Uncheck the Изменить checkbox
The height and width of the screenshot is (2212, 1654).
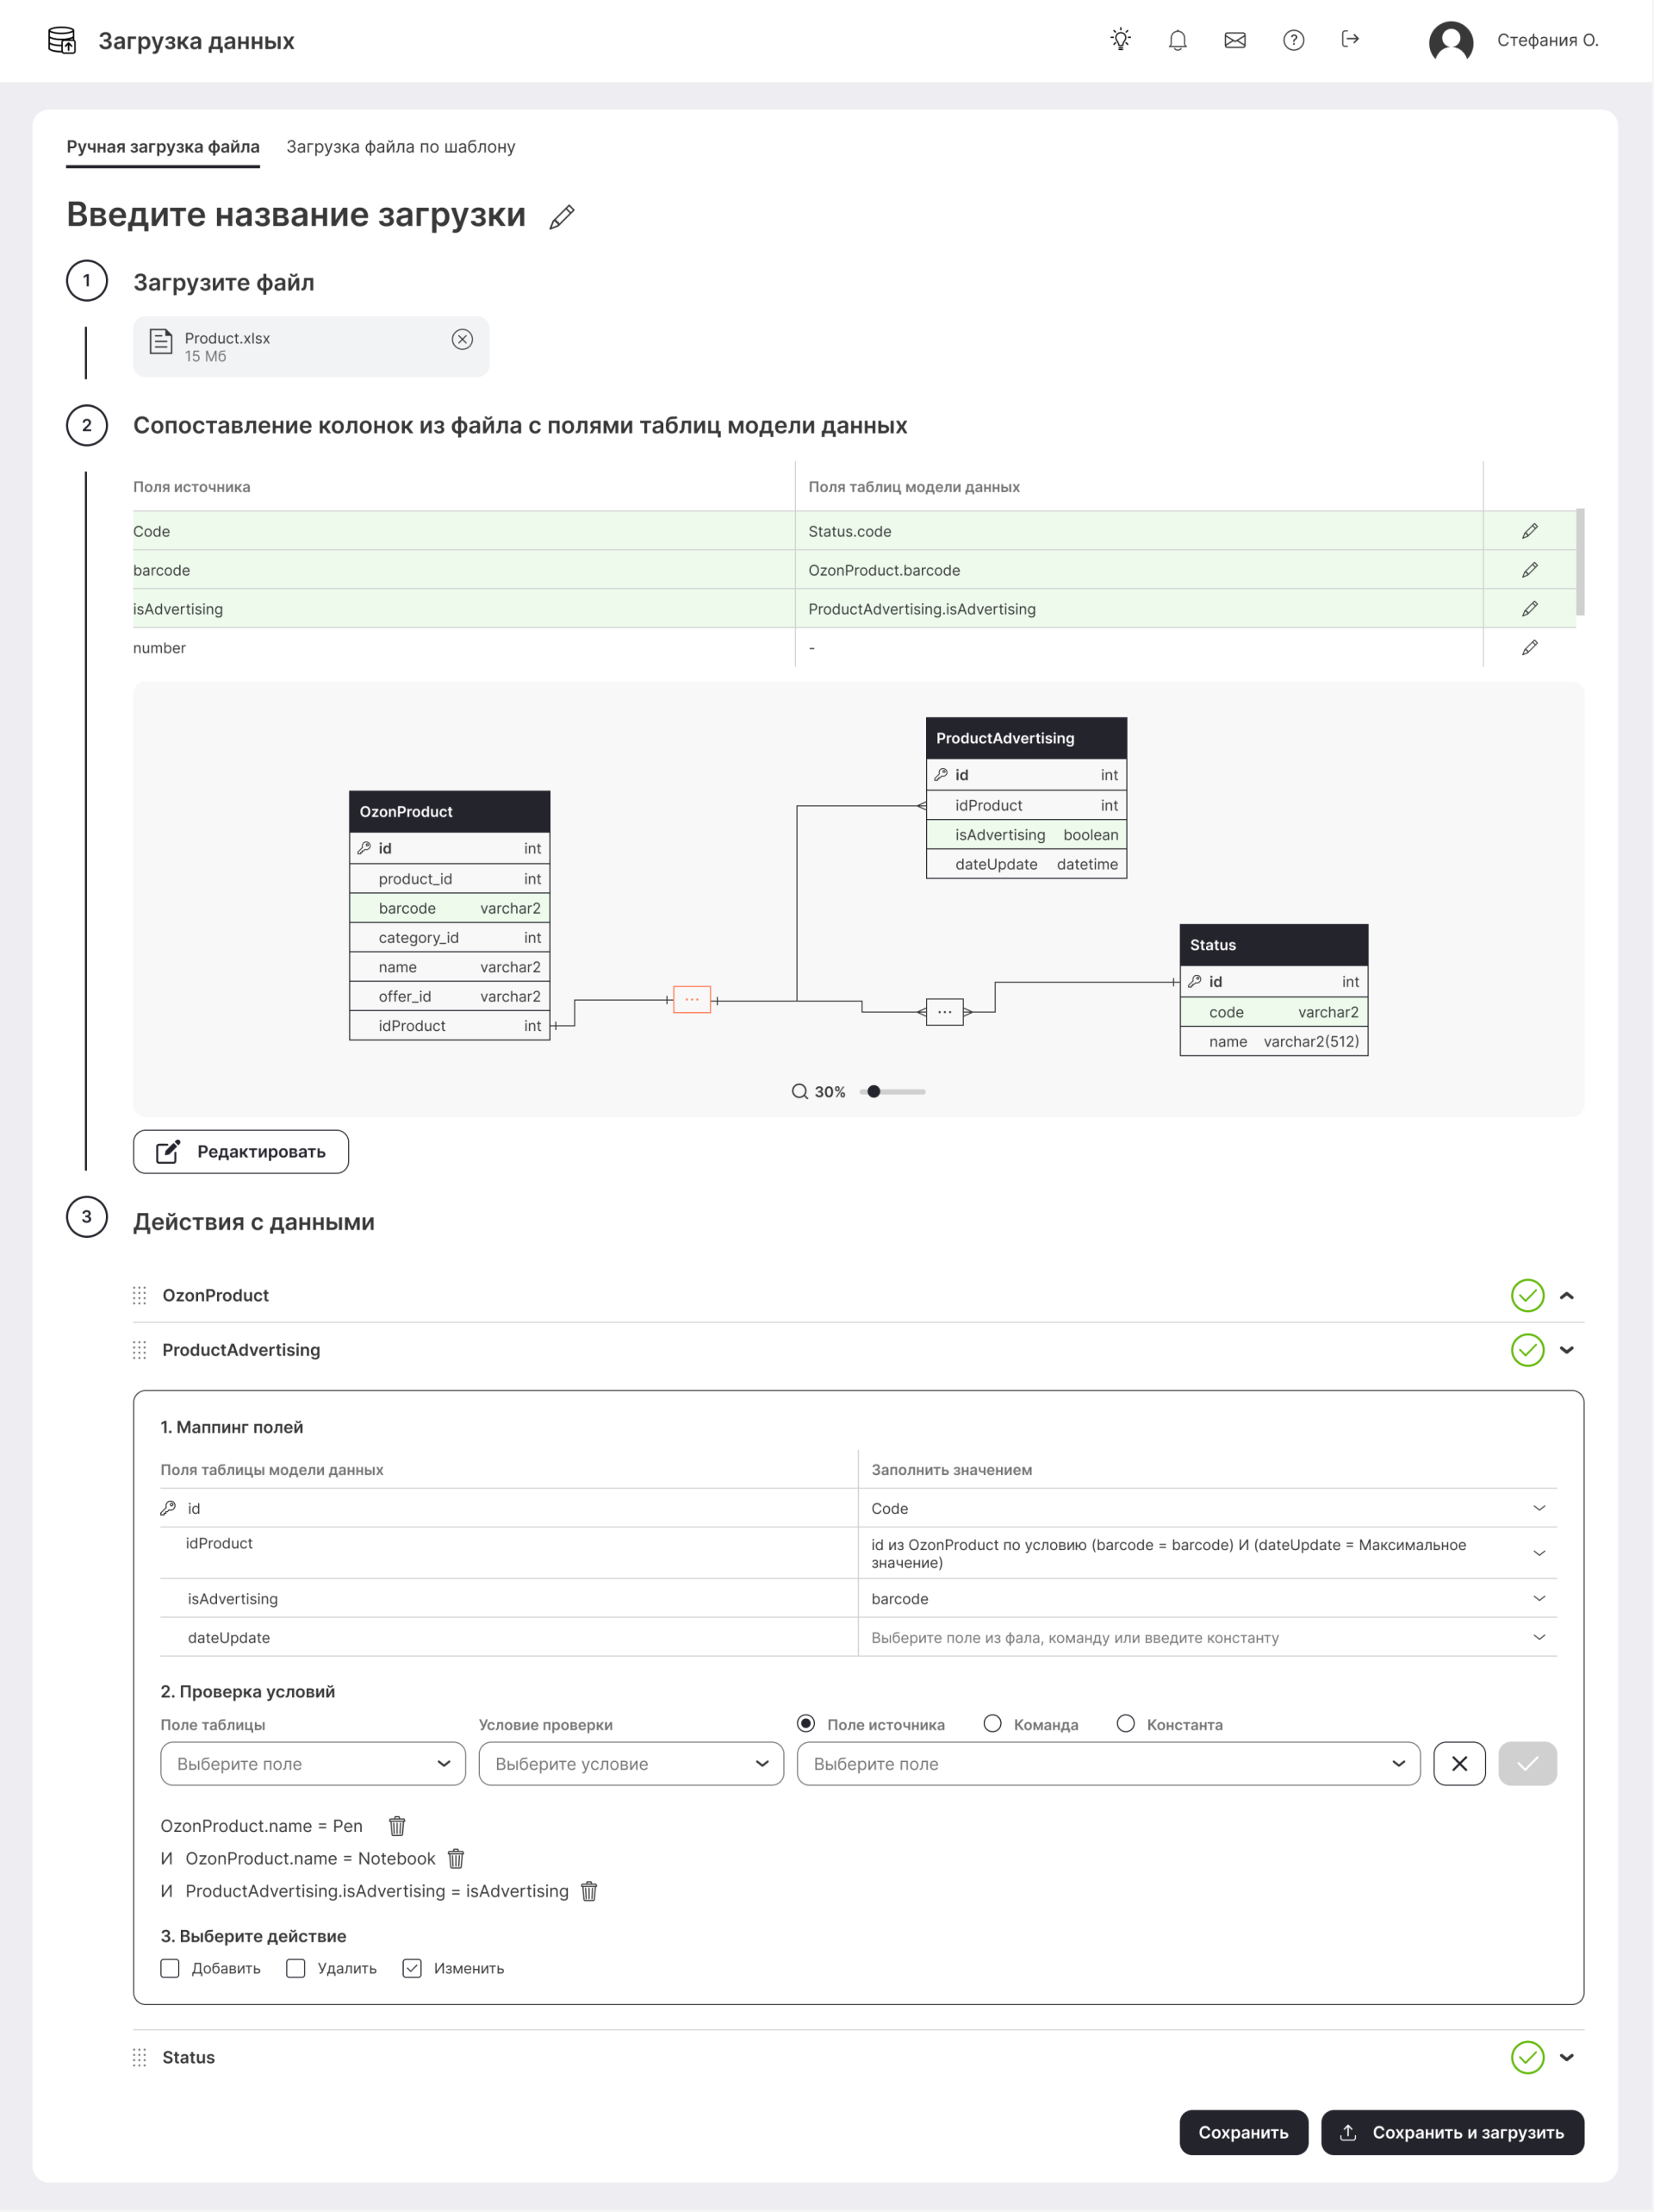412,1968
